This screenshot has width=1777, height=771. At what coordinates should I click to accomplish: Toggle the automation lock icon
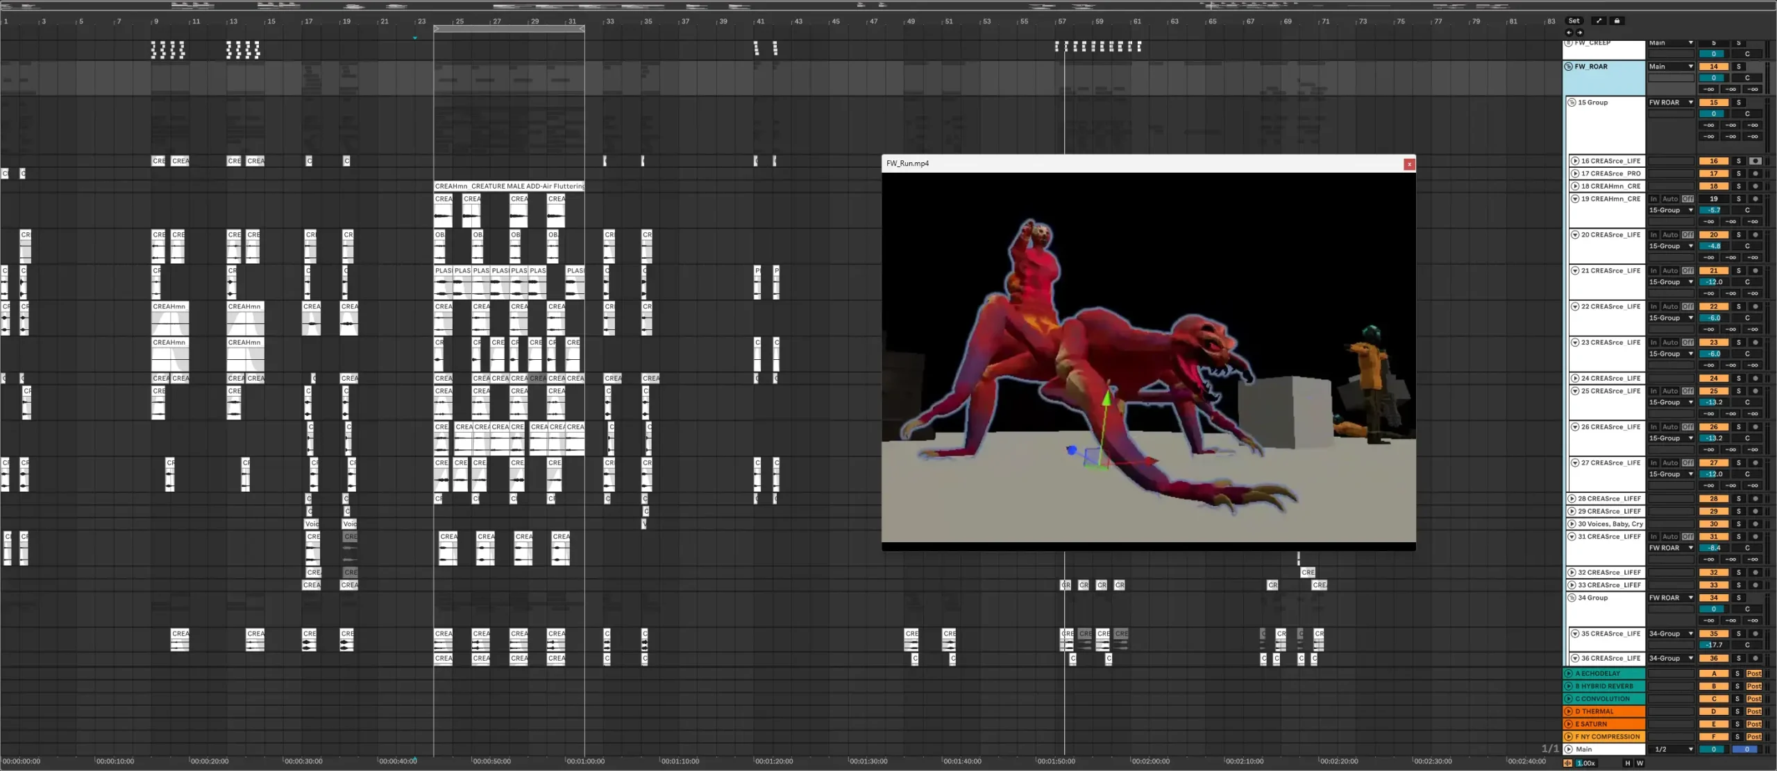pyautogui.click(x=1617, y=21)
